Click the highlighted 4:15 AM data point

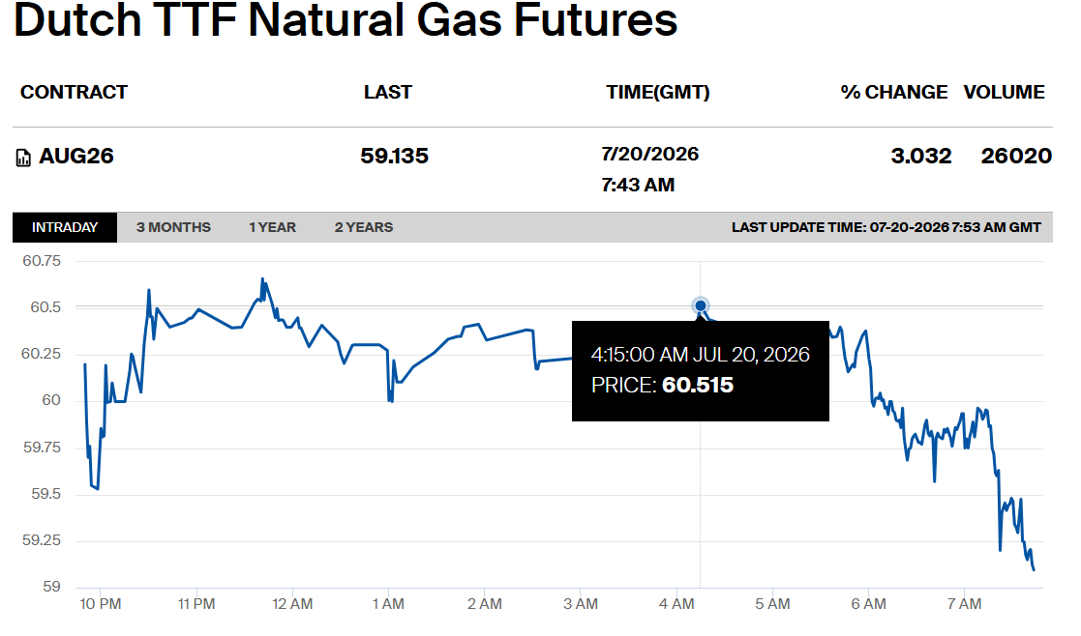click(x=701, y=305)
